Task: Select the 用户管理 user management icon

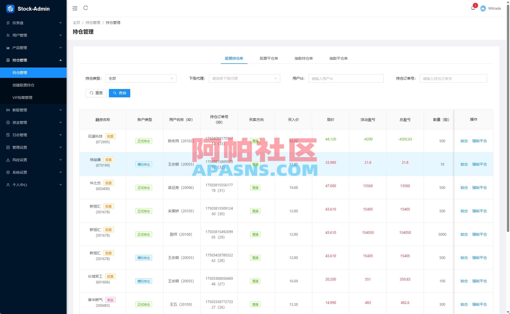Action: click(x=8, y=35)
